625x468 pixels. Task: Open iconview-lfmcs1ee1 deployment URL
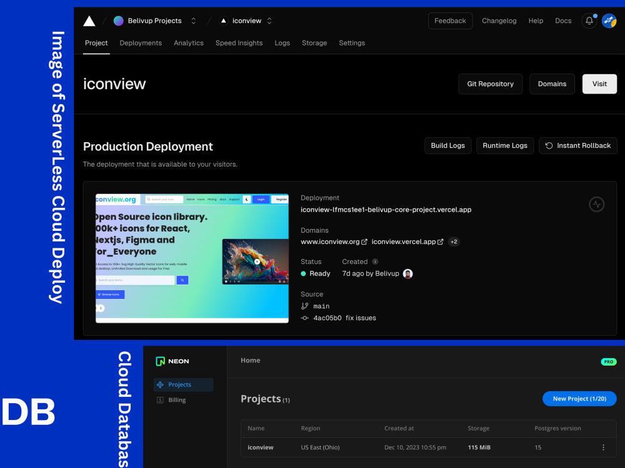pyautogui.click(x=386, y=210)
